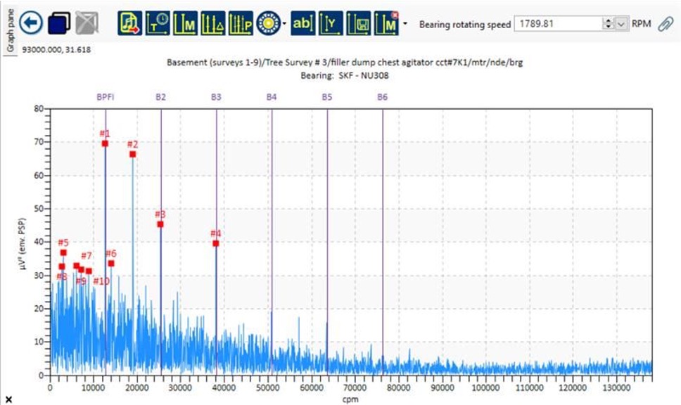
Task: Activate the single marker cursor icon
Action: [x=186, y=23]
